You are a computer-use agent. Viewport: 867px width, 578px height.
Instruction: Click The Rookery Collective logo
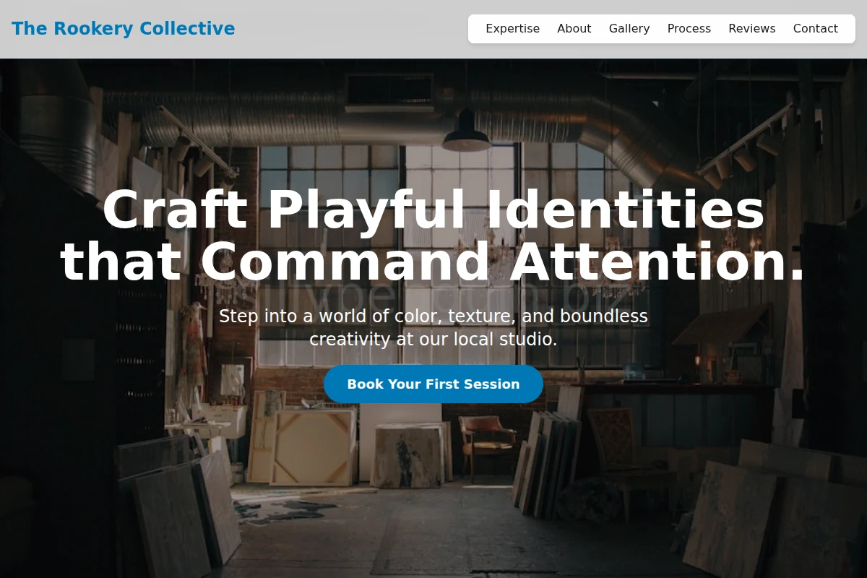click(124, 29)
